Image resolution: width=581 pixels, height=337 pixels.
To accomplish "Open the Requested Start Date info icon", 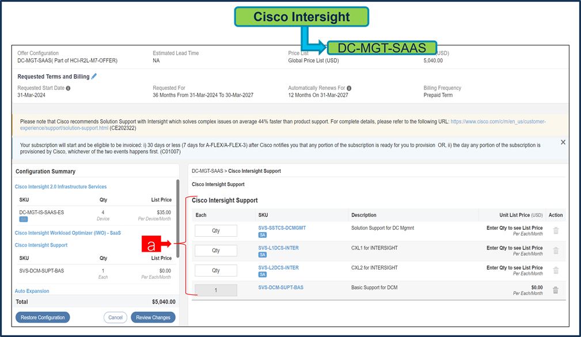I will [68, 88].
